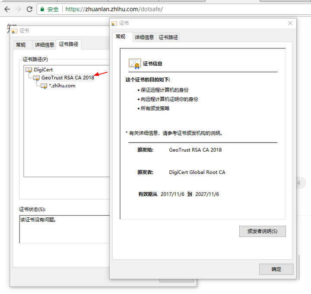Click the GeoTrust RSA CA 2018 certificate icon
This screenshot has width=311, height=294.
click(36, 78)
